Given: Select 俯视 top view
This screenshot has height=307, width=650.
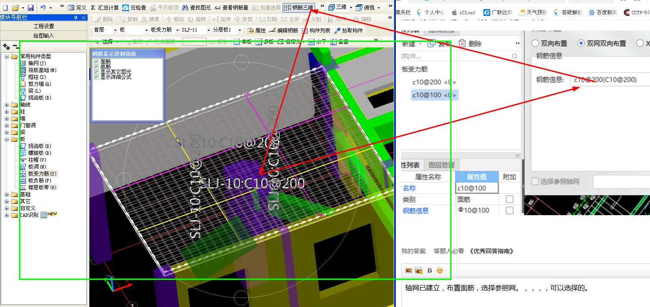Looking at the screenshot, I should pos(365,8).
